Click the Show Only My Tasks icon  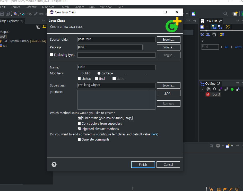(x=208, y=34)
